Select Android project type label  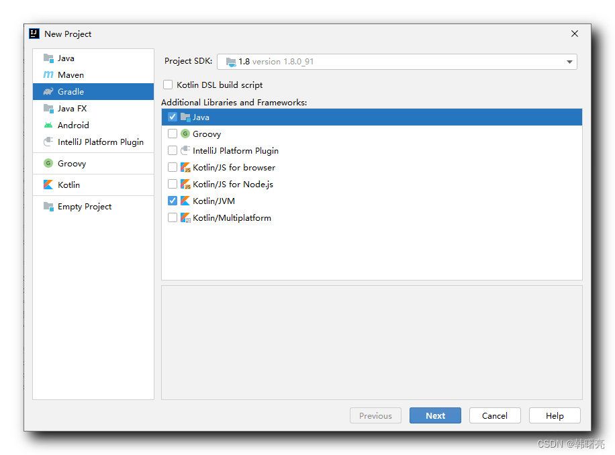(x=73, y=125)
